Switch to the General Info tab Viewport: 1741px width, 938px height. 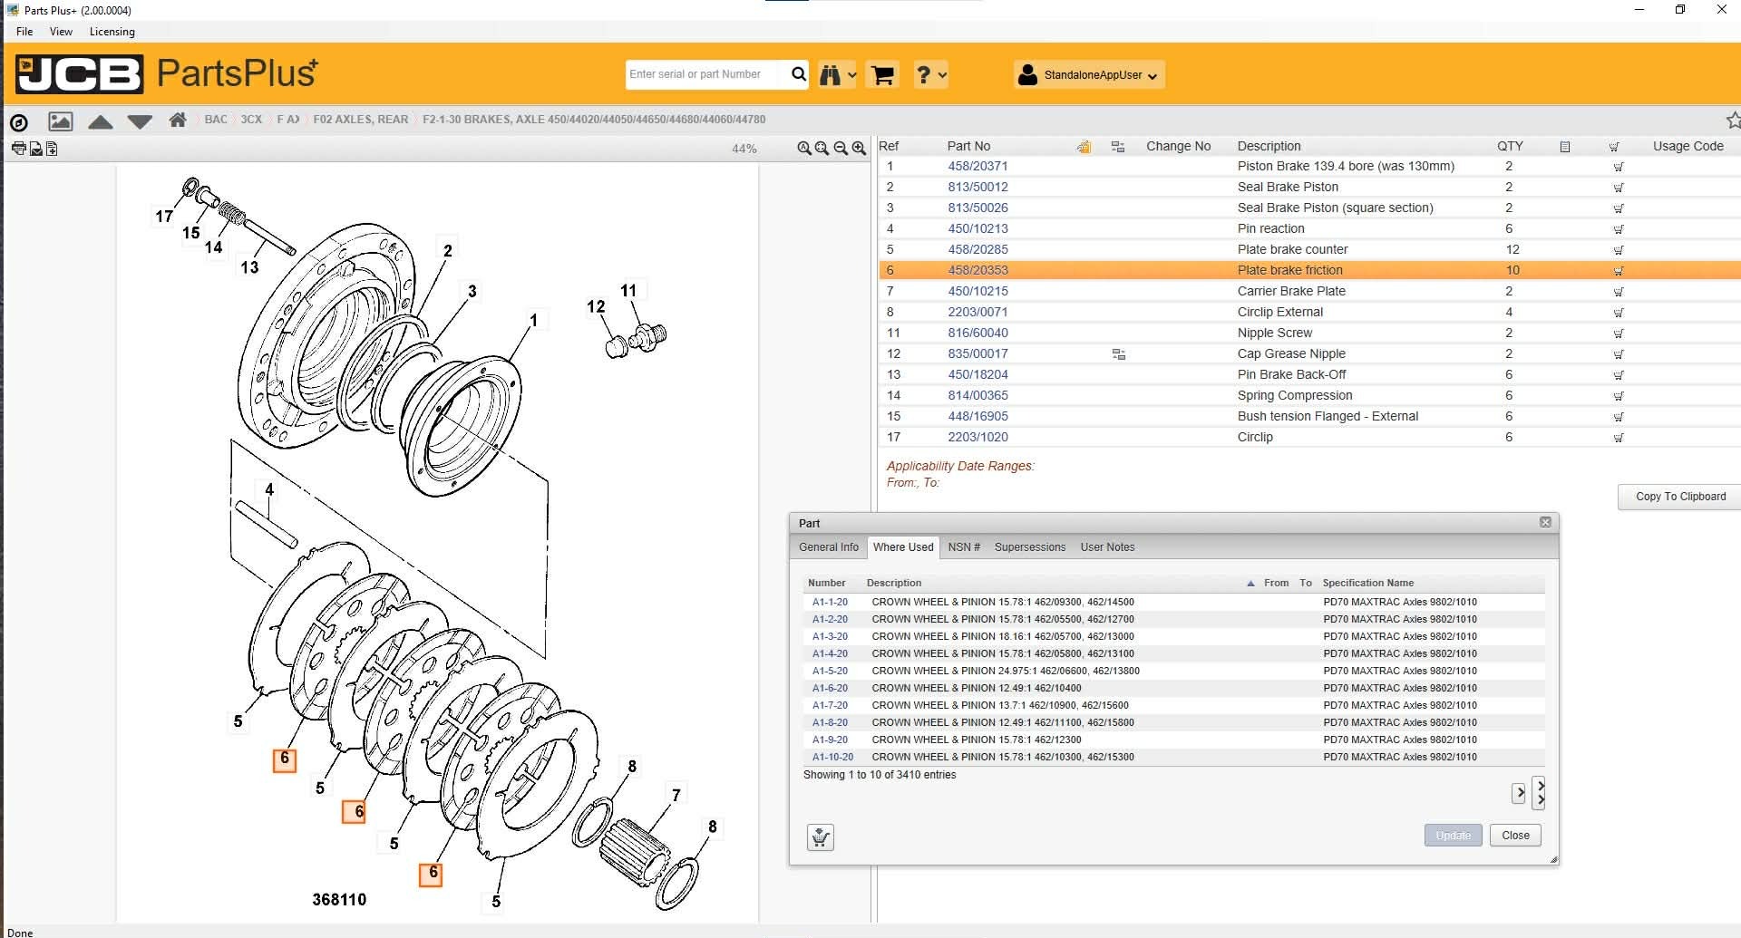click(829, 547)
